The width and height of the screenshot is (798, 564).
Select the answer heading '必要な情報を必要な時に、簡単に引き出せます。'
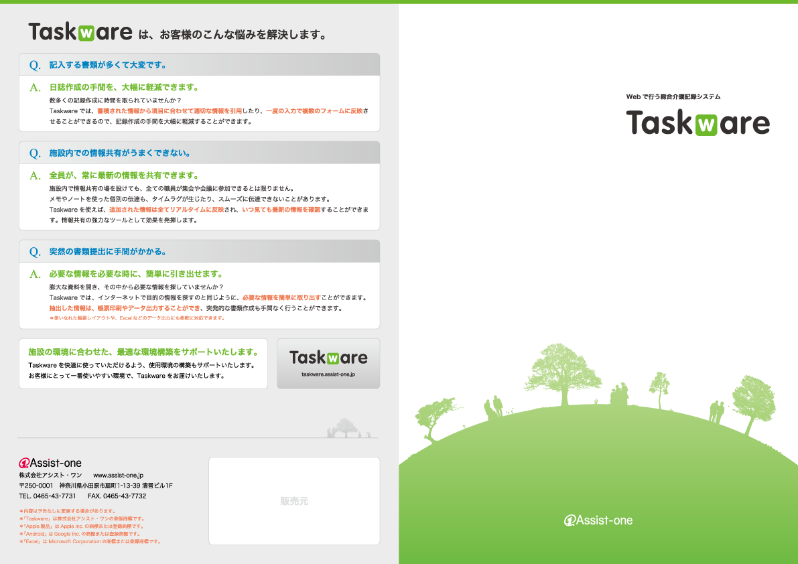[x=137, y=274]
